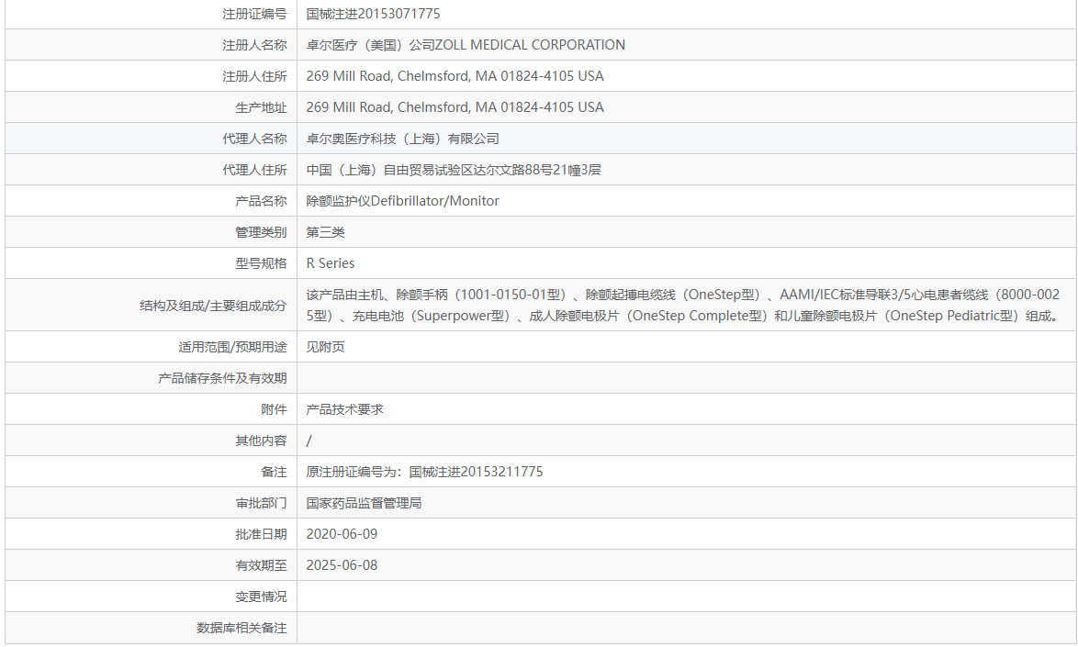Click the 注册人住所 label
Screen dimensions: 1078x647
254,76
